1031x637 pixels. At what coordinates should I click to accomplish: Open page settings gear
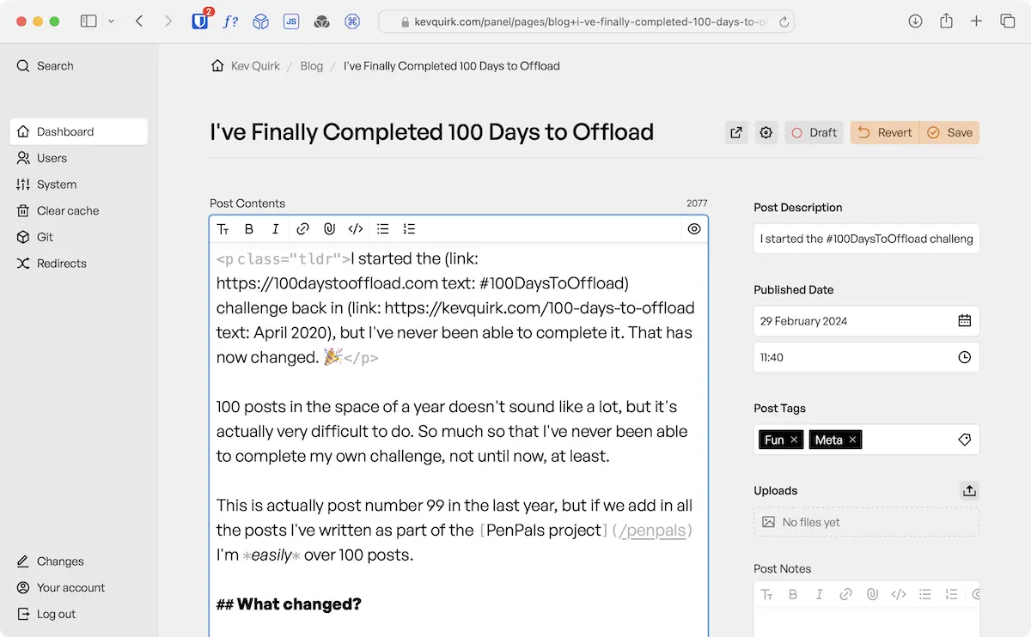tap(766, 132)
